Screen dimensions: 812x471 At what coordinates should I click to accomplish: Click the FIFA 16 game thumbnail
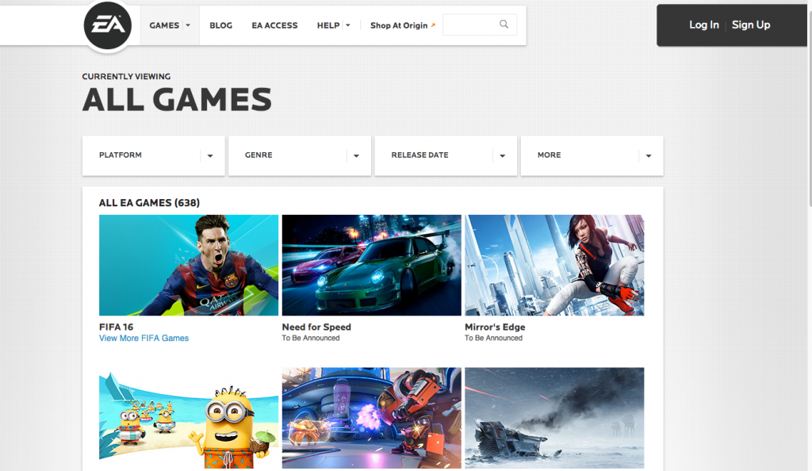tap(188, 265)
